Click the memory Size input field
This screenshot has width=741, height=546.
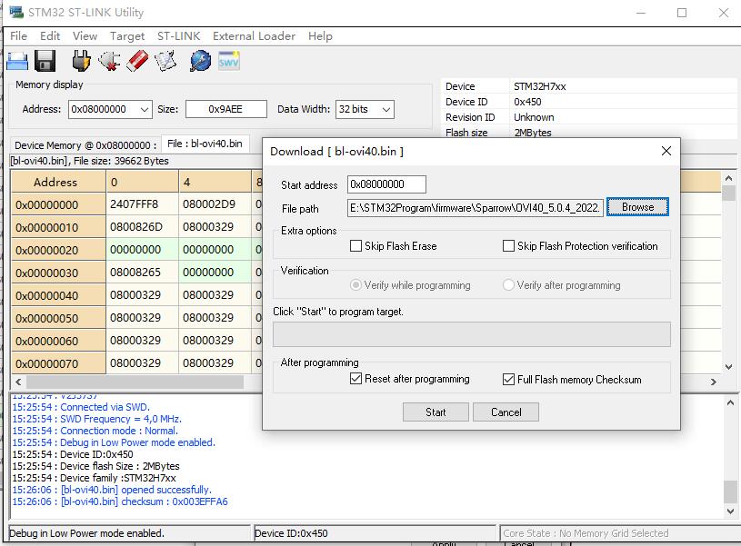225,109
